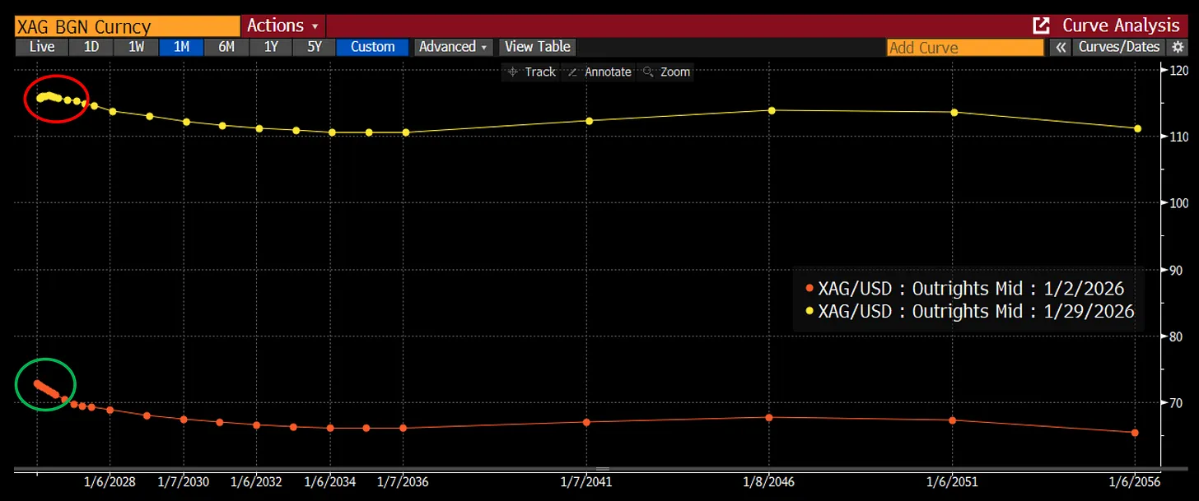1199x501 pixels.
Task: Open the Curves/Dates panel
Action: (1118, 47)
